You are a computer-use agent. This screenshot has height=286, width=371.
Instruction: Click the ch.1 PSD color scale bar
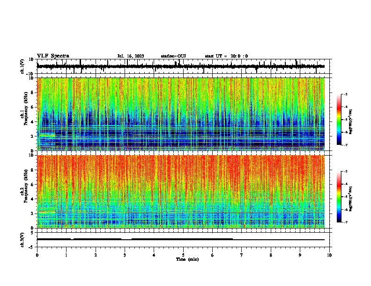click(339, 120)
